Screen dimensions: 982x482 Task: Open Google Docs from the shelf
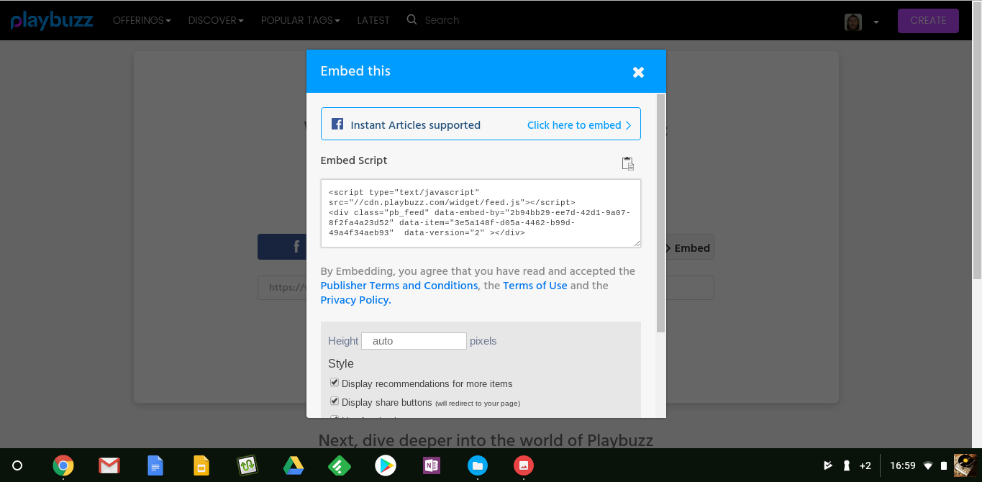[x=155, y=465]
